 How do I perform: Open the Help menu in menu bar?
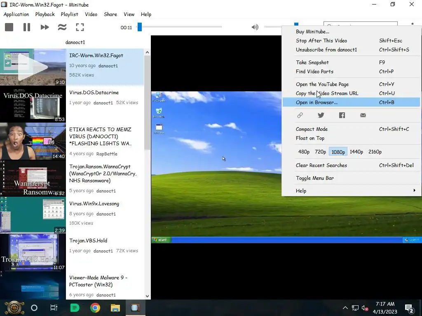tap(146, 14)
